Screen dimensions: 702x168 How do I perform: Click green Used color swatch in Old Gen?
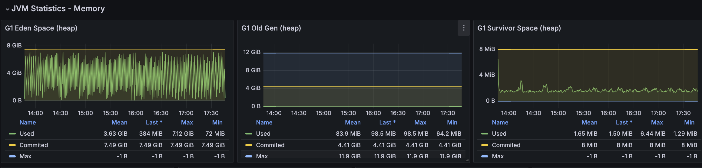(x=249, y=134)
